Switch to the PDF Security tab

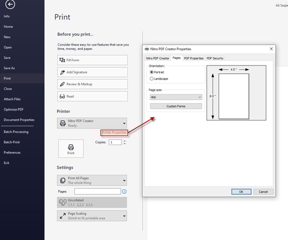pos(215,58)
